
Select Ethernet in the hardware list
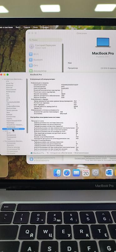[9, 88]
